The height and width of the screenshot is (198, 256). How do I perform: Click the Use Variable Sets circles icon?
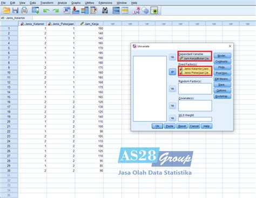[x=145, y=10]
